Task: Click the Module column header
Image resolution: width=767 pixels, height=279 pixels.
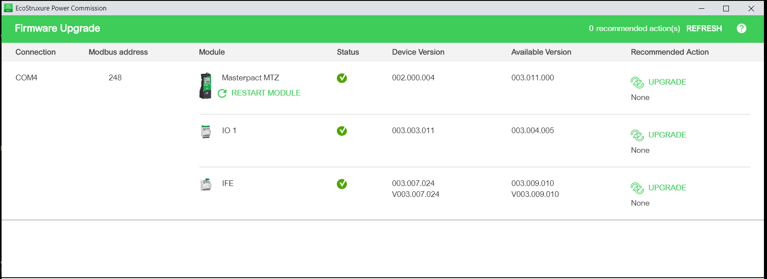Action: [x=212, y=52]
